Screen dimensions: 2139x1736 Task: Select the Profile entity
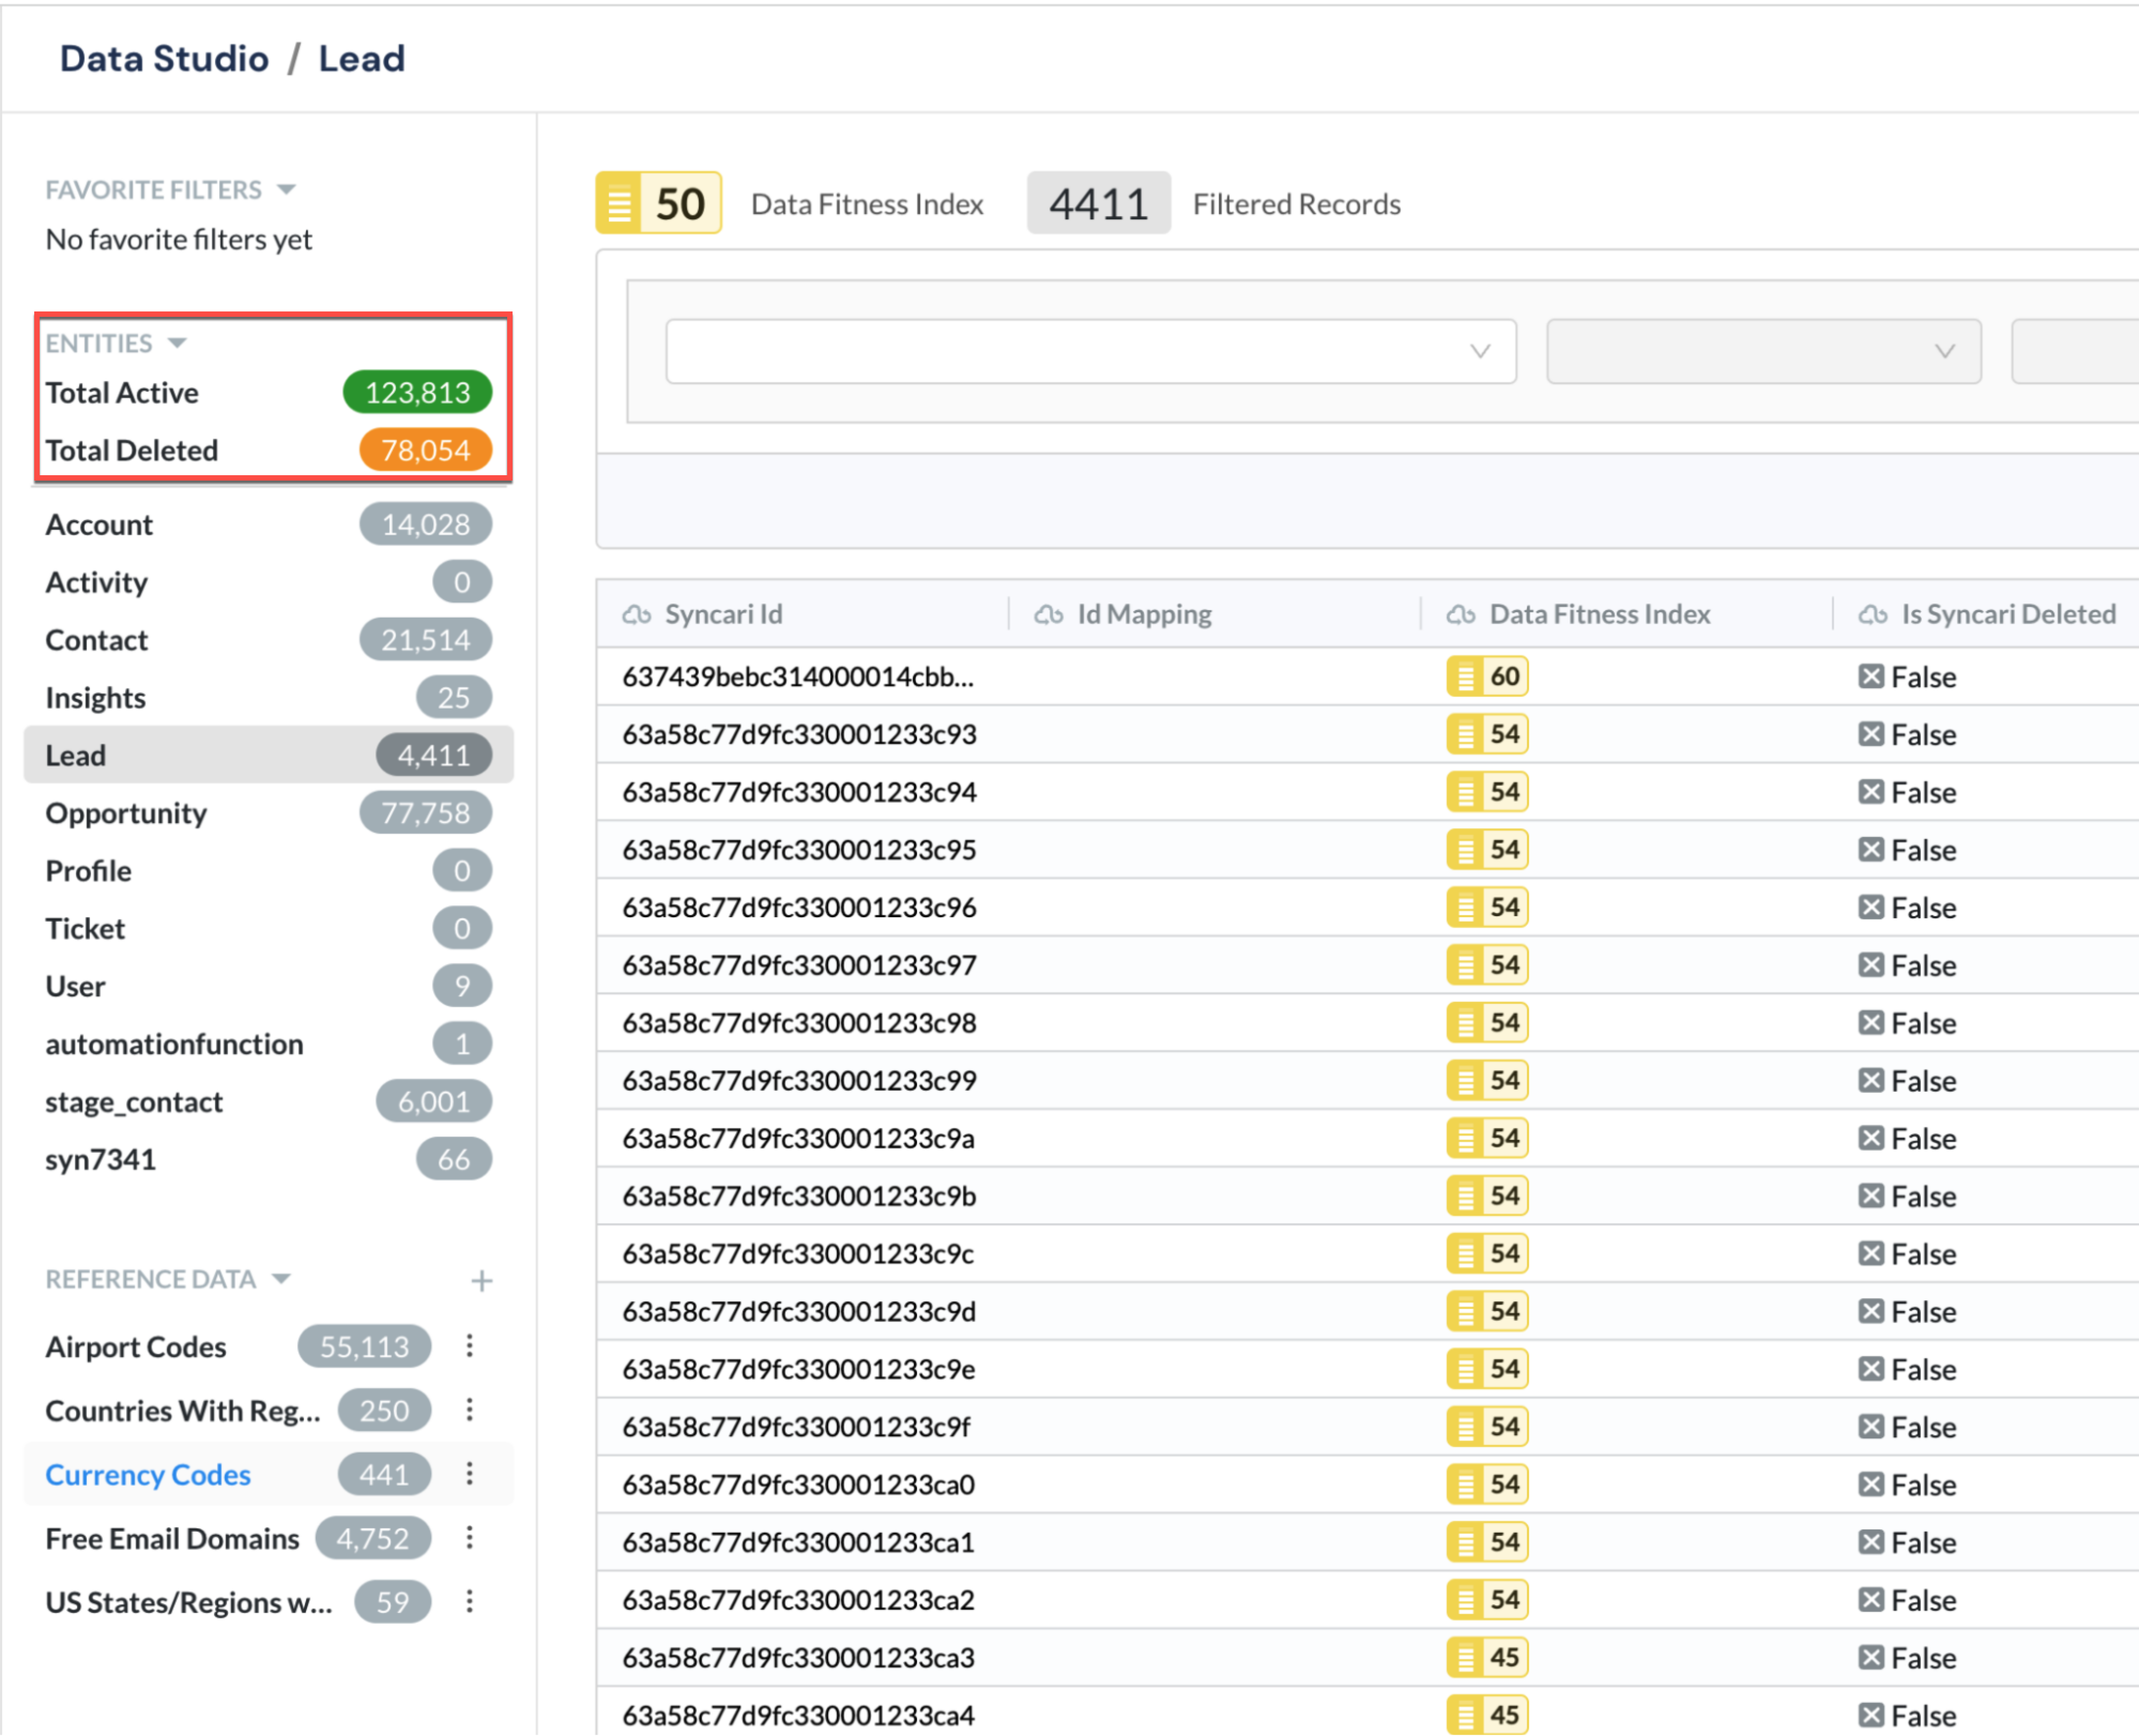[268, 871]
